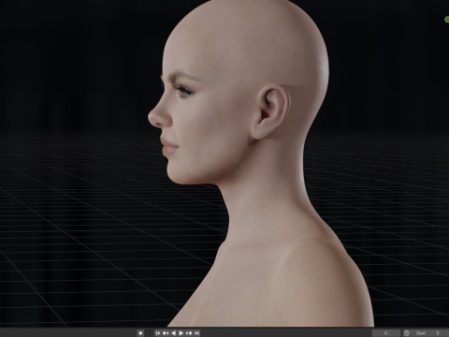Image resolution: width=449 pixels, height=337 pixels.
Task: Jump to the next keyframe
Action: pyautogui.click(x=189, y=333)
